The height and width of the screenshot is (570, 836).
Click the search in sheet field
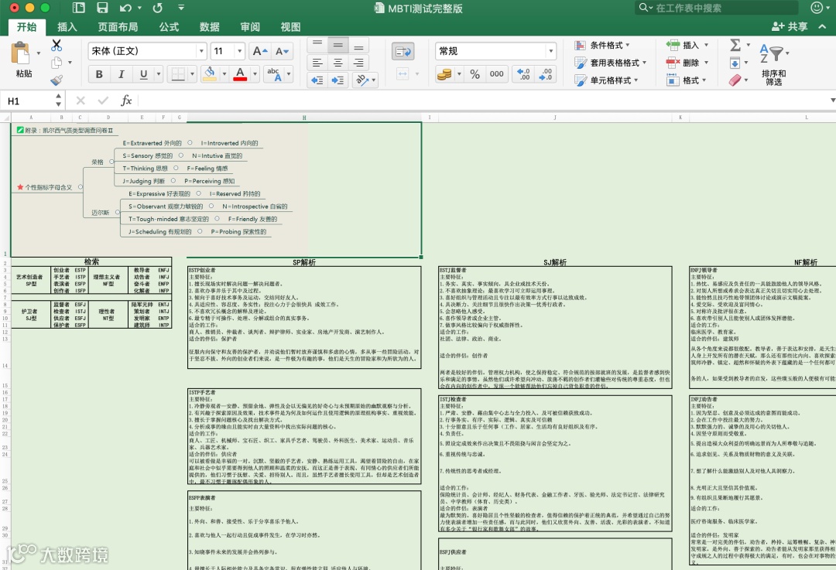click(717, 8)
